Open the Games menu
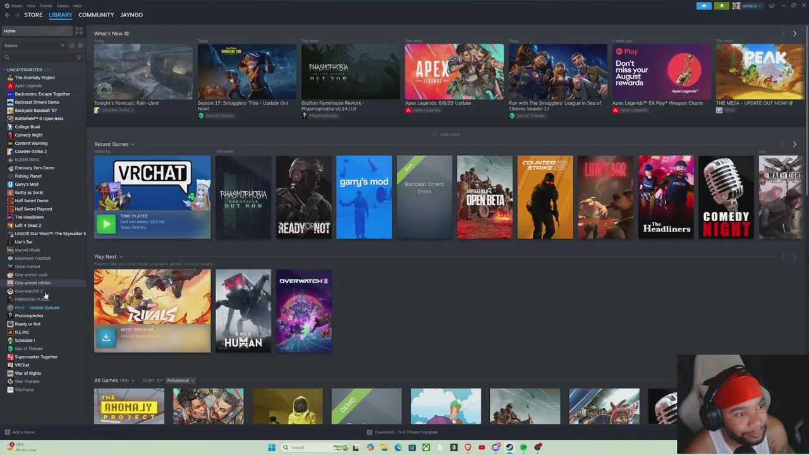The height and width of the screenshot is (455, 809). (63, 6)
